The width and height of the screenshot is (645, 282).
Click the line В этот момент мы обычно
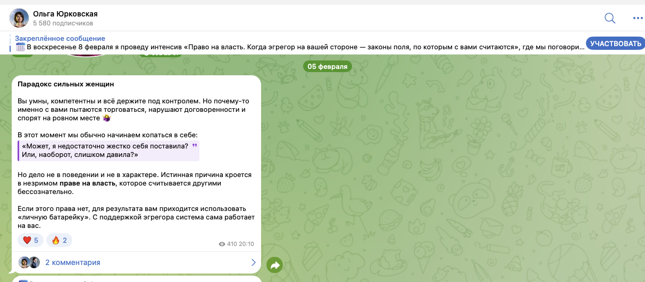(x=107, y=135)
